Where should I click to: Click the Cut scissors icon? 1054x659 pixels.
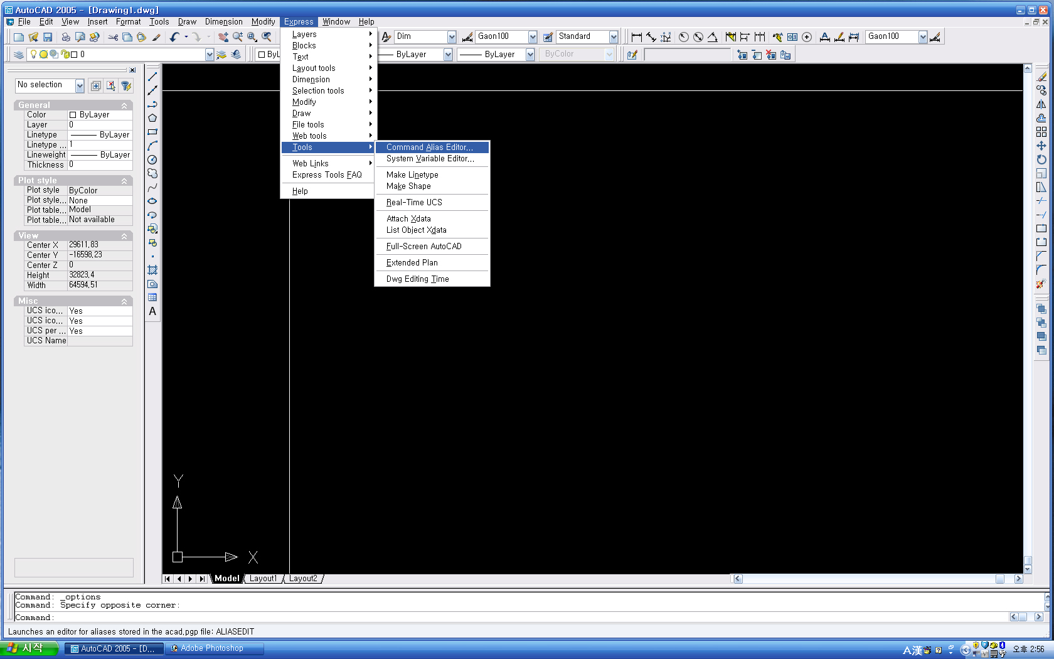[113, 37]
